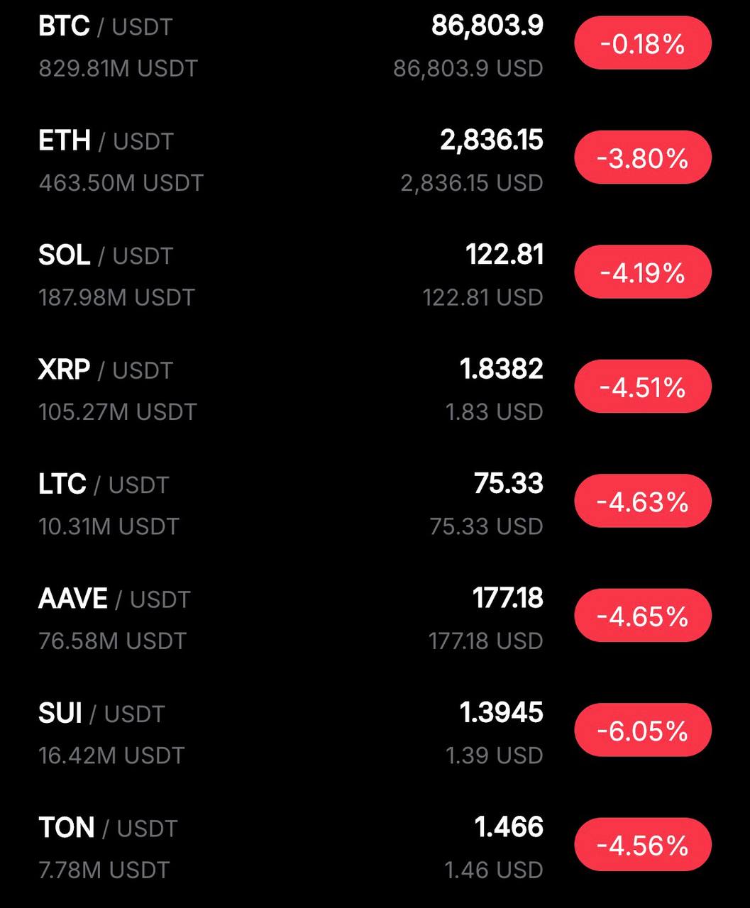Tap the ETH -3.80% change badge
Image resolution: width=750 pixels, height=908 pixels.
pos(642,158)
